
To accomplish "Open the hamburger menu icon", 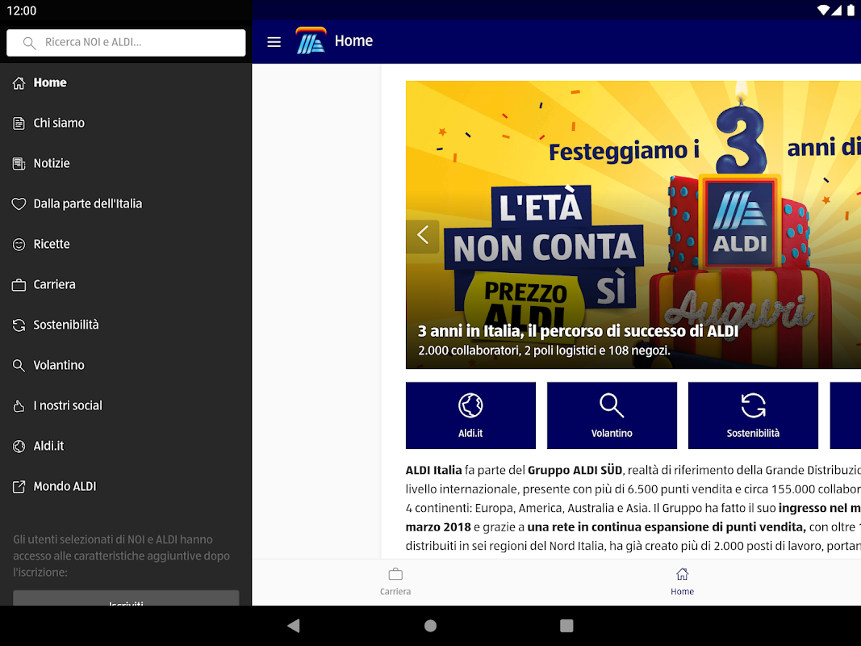I will click(274, 42).
